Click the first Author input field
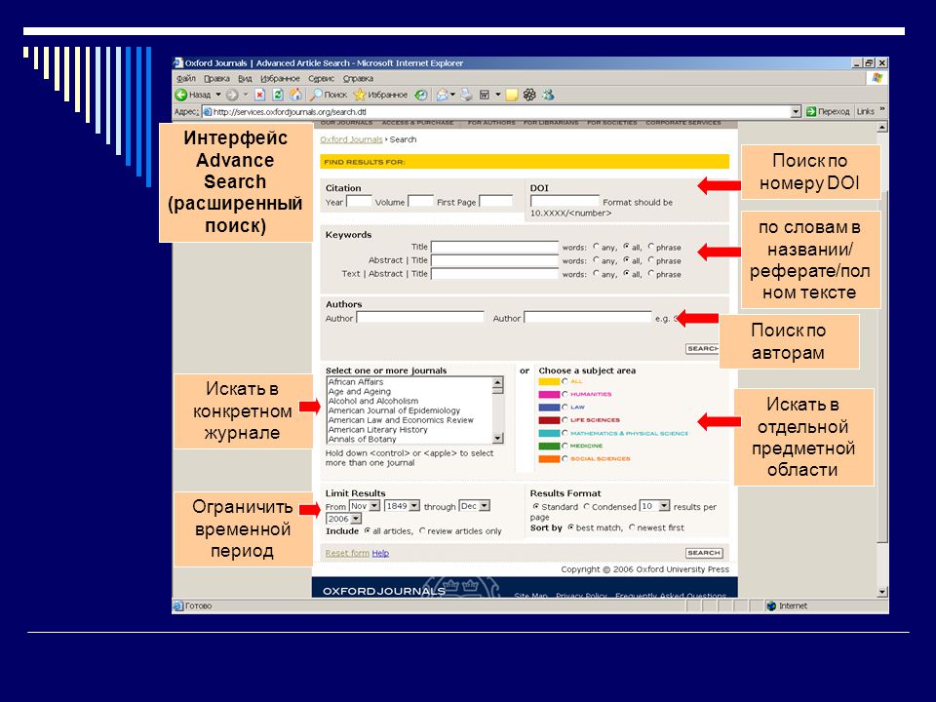 point(420,317)
